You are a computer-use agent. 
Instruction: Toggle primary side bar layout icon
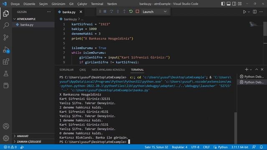pyautogui.click(x=223, y=4)
